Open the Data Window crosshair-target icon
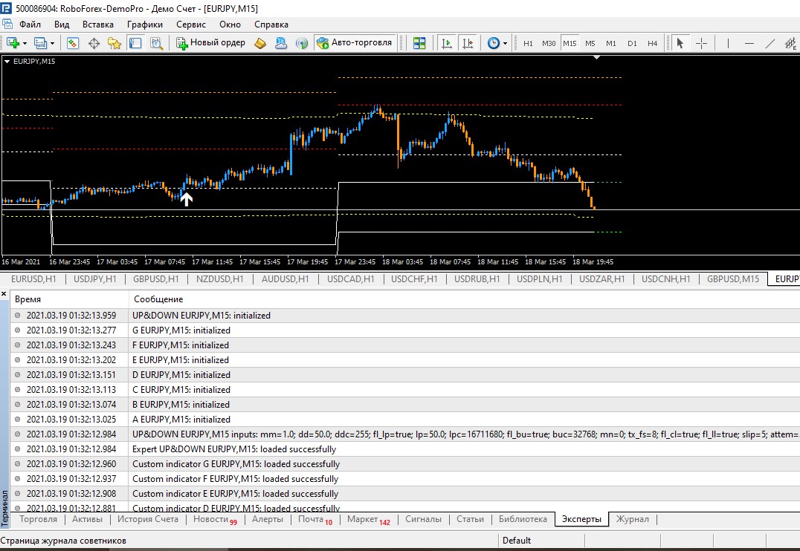The image size is (800, 551). pyautogui.click(x=94, y=43)
